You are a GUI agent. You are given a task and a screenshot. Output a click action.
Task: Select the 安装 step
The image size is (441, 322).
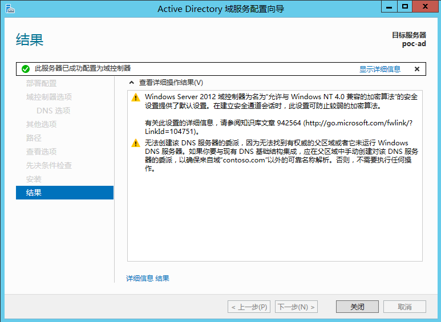(34, 179)
